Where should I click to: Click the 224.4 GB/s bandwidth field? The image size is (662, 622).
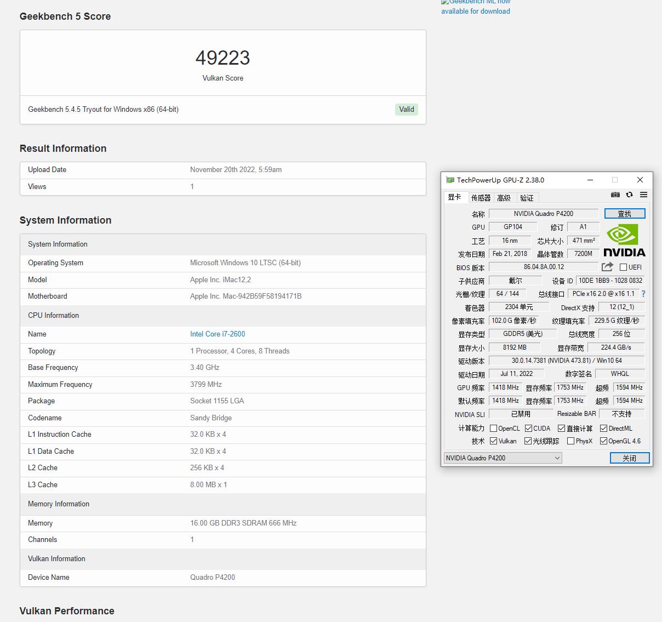(616, 347)
